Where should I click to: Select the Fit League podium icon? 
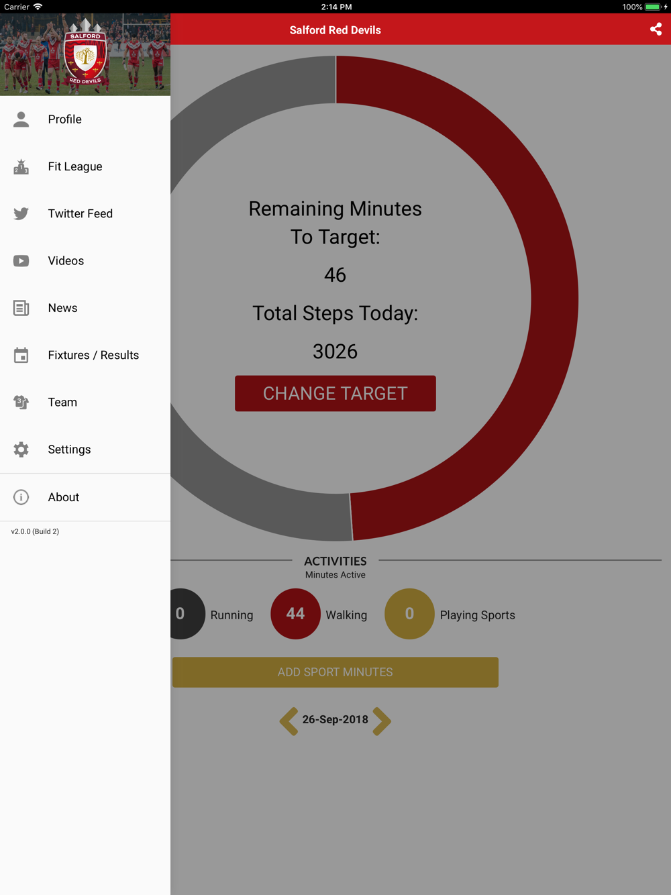(21, 166)
